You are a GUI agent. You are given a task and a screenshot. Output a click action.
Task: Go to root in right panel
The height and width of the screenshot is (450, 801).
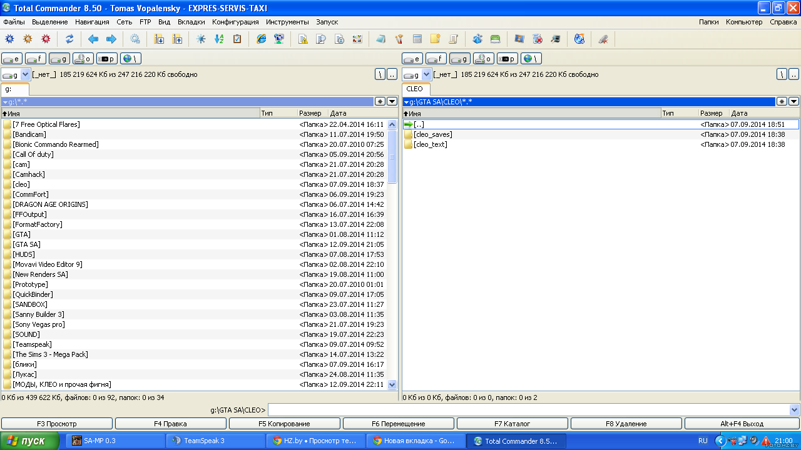tap(782, 74)
